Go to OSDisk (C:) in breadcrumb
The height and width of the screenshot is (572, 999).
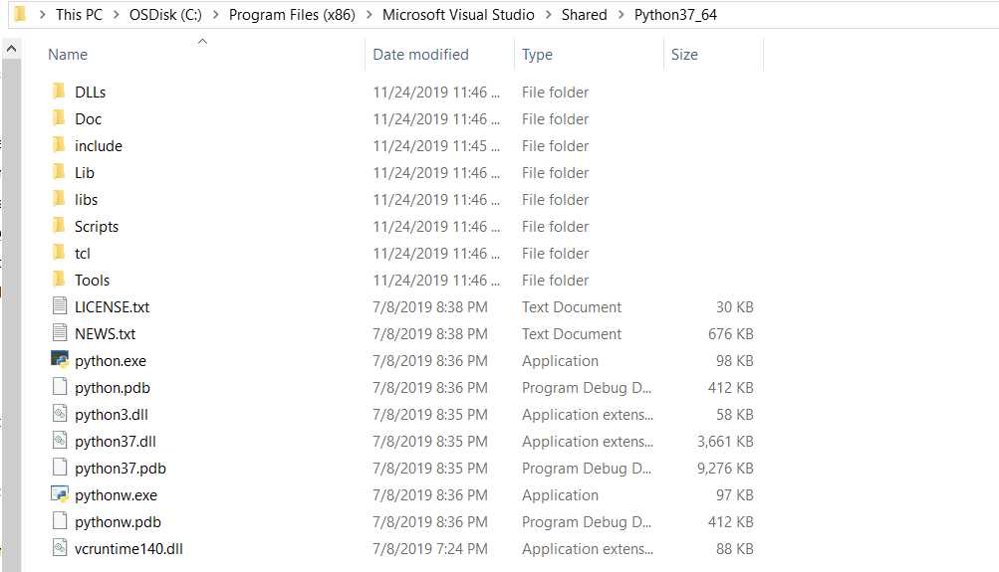click(165, 15)
